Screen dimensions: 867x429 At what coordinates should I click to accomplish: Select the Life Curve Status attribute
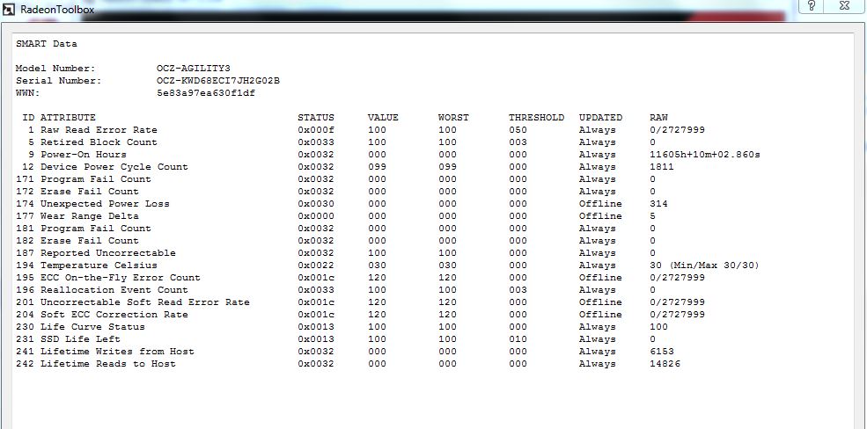coord(92,326)
